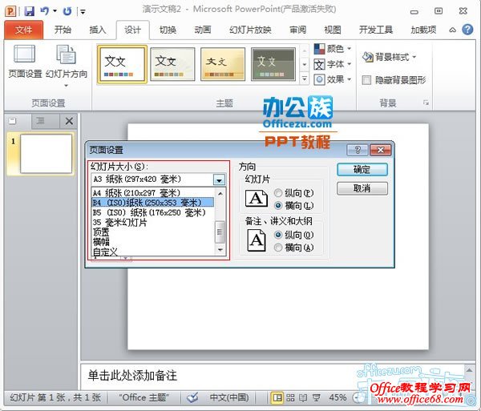The image size is (481, 411).
Task: Click the notes area 单击此处添加备注
Action: click(132, 376)
